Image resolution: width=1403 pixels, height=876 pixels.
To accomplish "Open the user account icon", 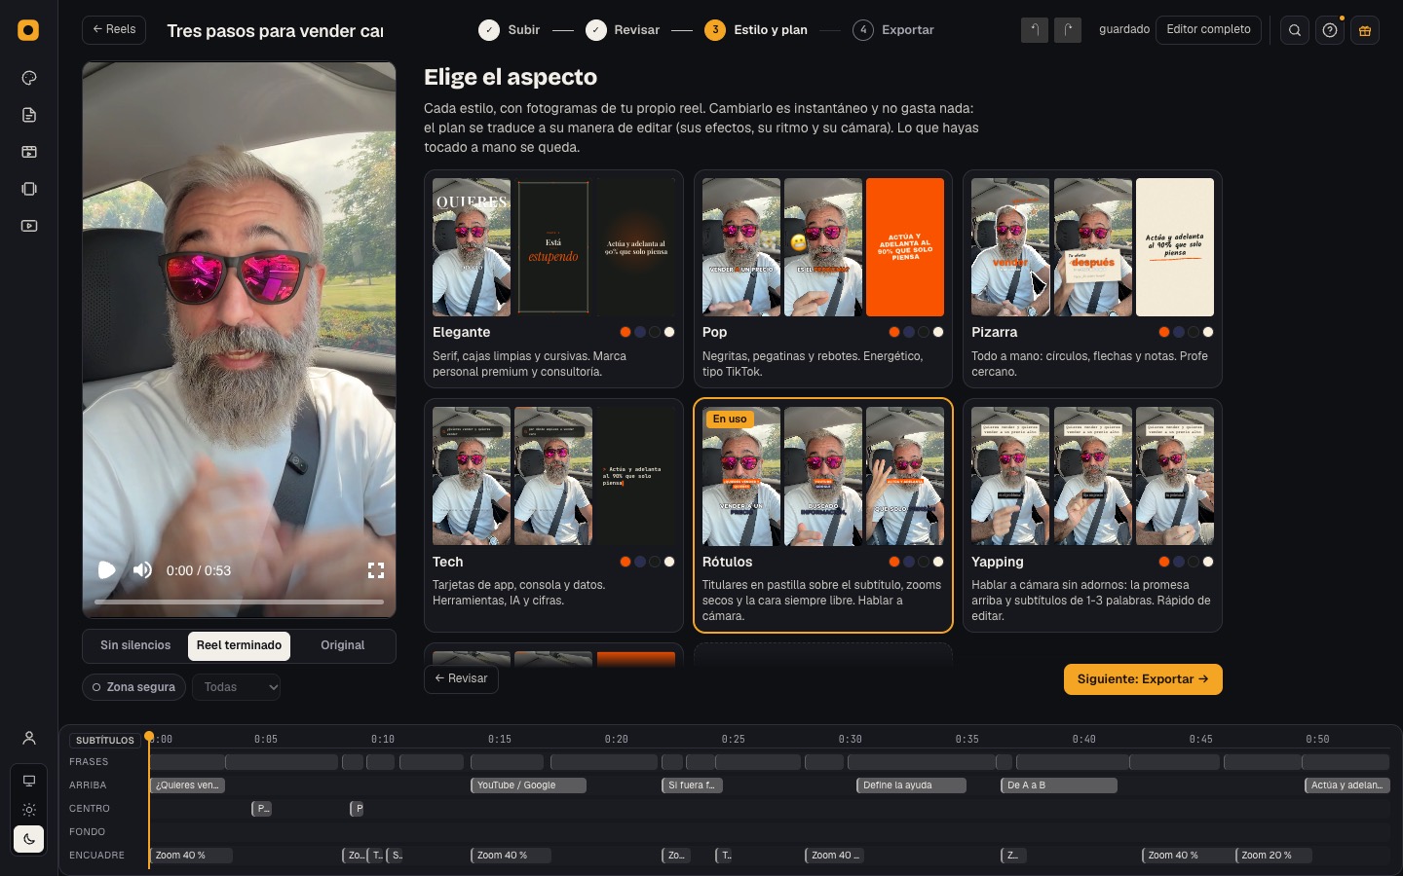I will coord(29,738).
